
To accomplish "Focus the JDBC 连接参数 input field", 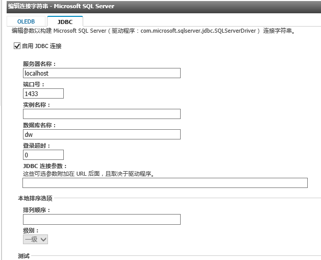I will coord(165,183).
